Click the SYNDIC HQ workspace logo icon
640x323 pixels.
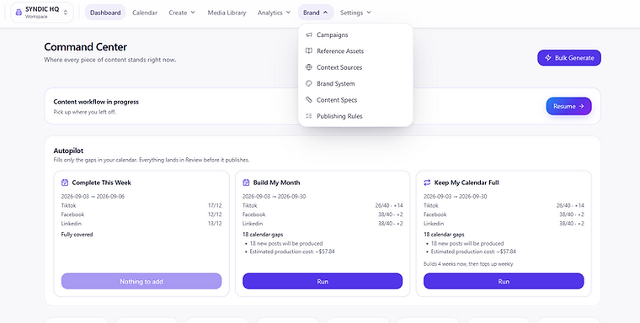tap(19, 13)
